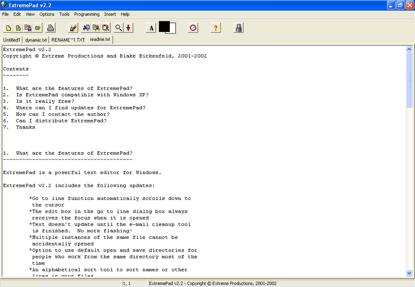Image resolution: width=415 pixels, height=287 pixels.
Task: Open the View menu
Action: [x=30, y=14]
